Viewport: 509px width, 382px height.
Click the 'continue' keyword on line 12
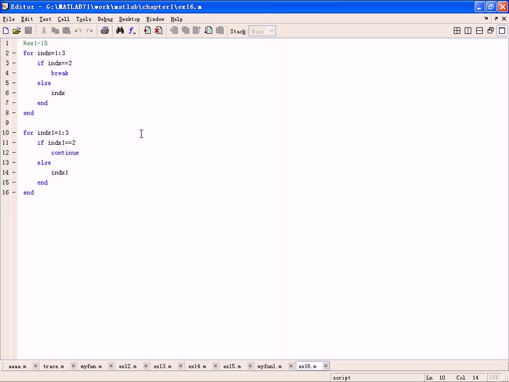65,153
